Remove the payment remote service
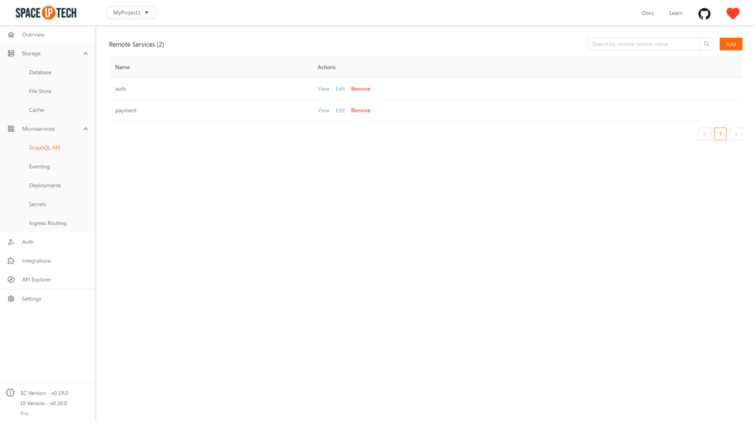The image size is (755, 424). 360,111
